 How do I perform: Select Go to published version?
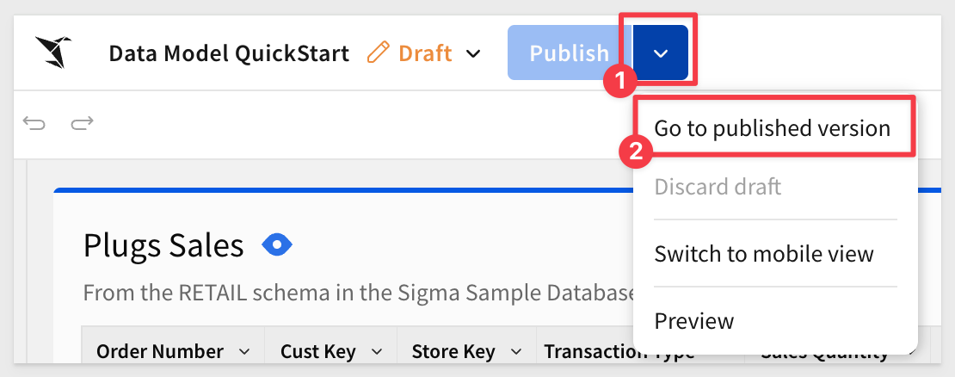(773, 128)
